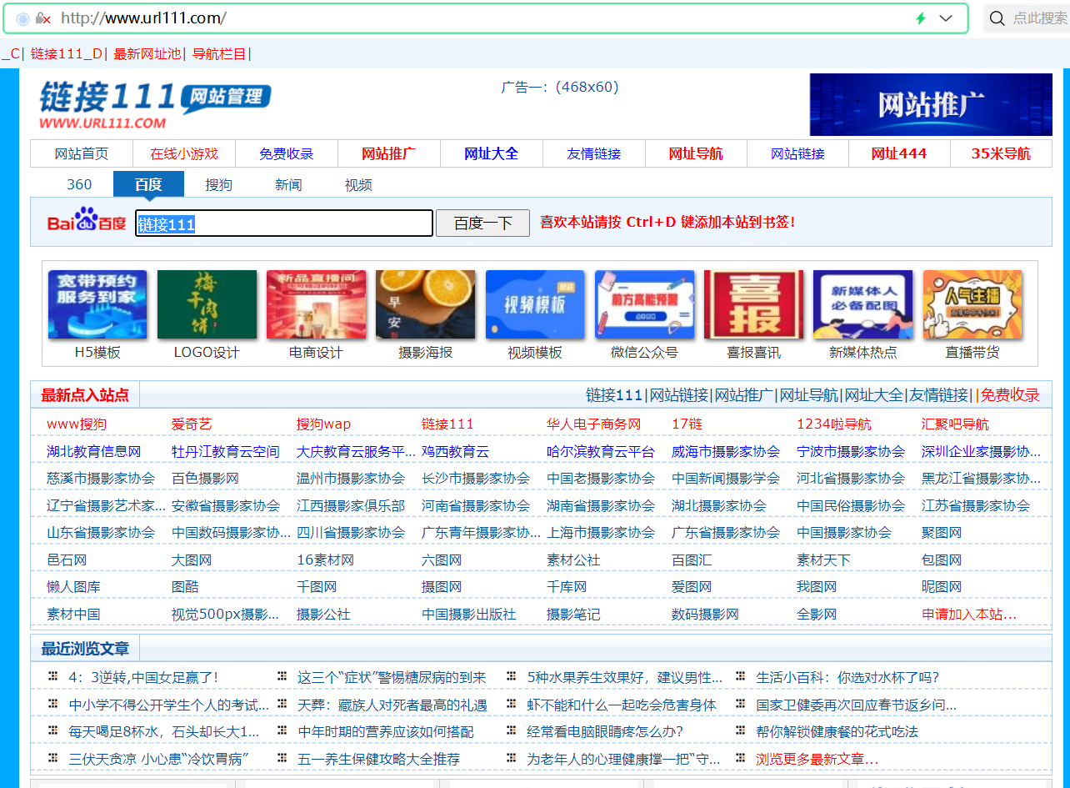The image size is (1070, 788).
Task: Open the 新媒体热点 thumbnail
Action: (863, 304)
